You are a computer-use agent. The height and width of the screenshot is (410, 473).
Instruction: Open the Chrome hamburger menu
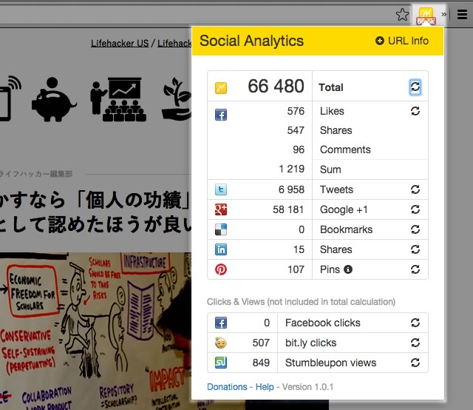462,14
